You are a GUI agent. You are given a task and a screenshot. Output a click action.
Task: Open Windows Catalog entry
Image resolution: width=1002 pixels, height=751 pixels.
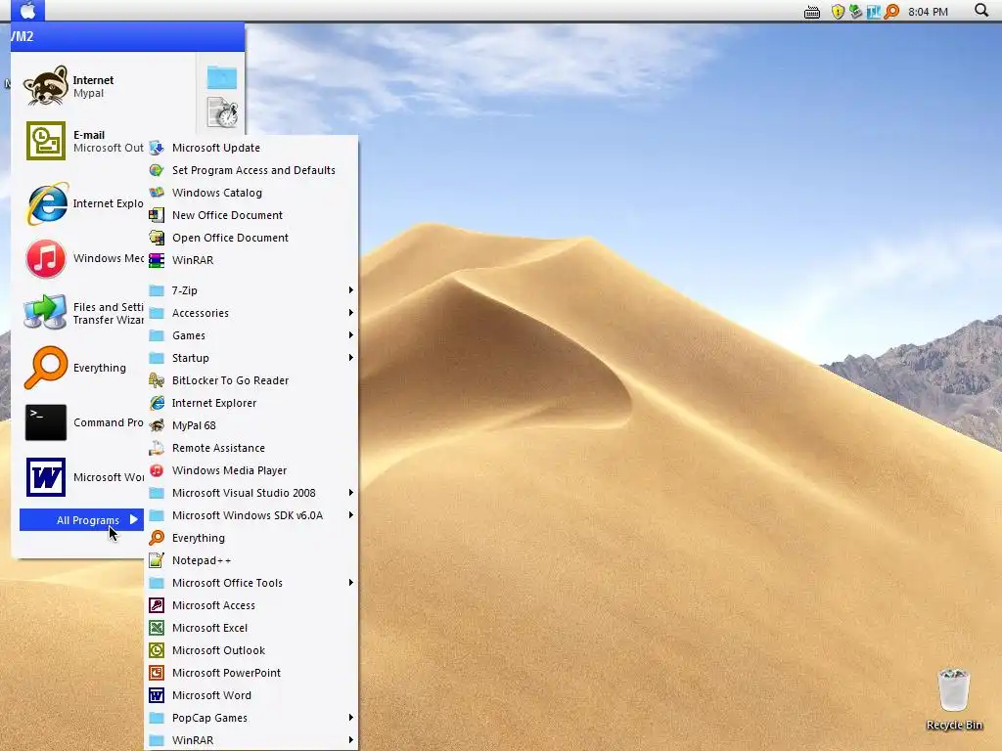tap(251, 193)
